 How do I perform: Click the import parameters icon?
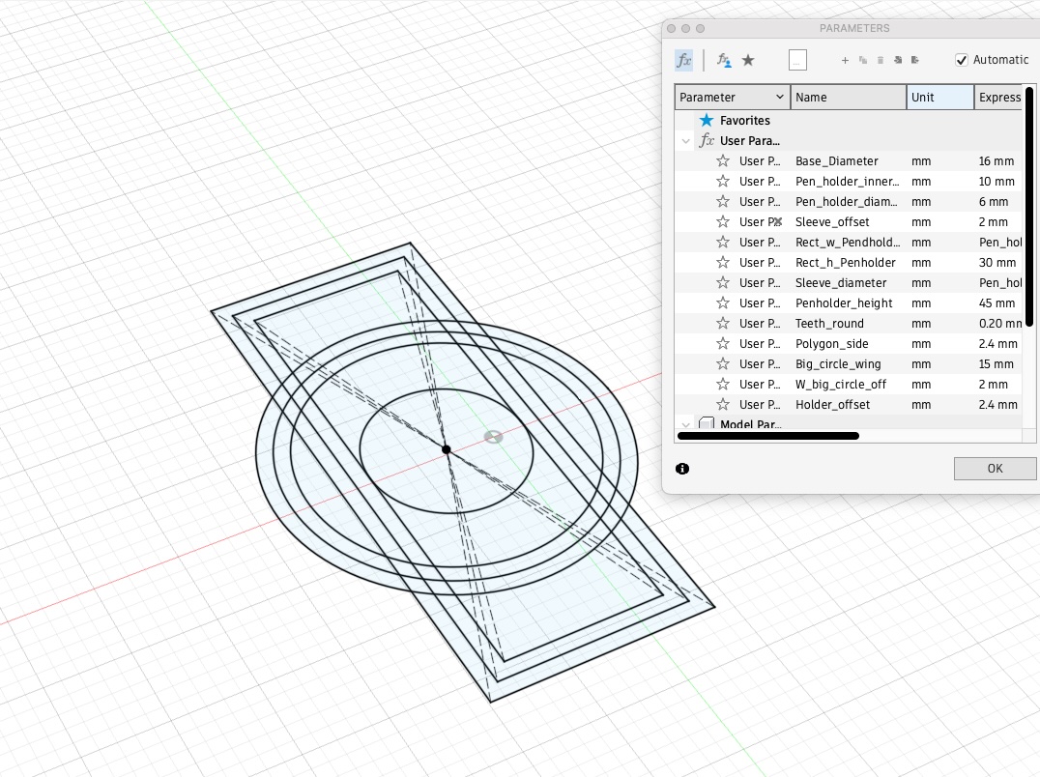pyautogui.click(x=898, y=60)
